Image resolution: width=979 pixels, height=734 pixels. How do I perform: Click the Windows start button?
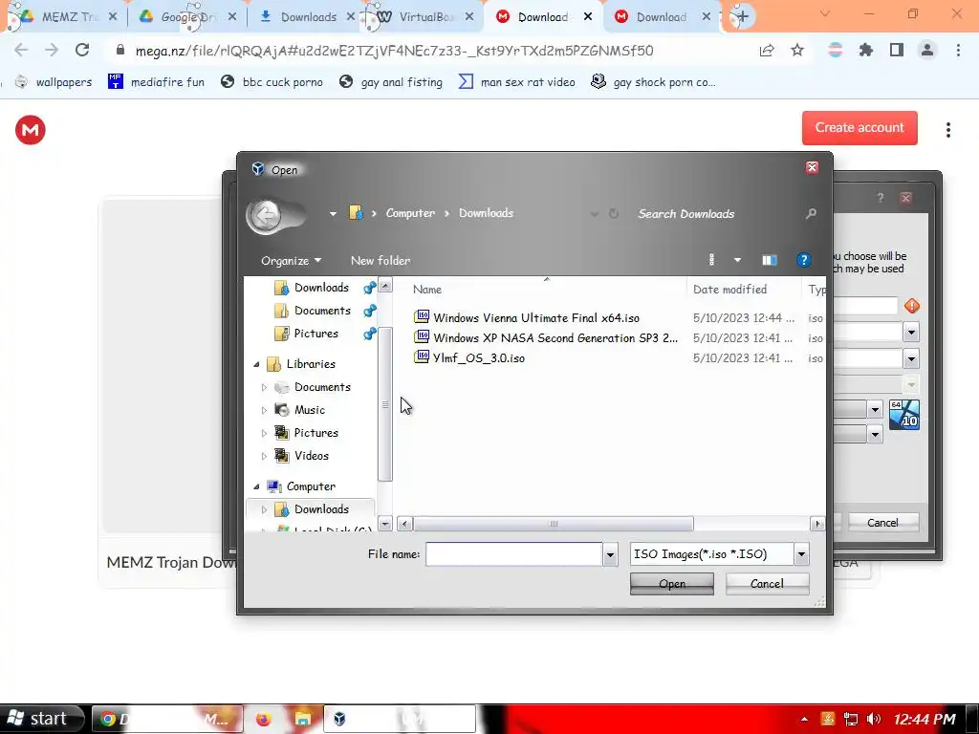point(41,719)
